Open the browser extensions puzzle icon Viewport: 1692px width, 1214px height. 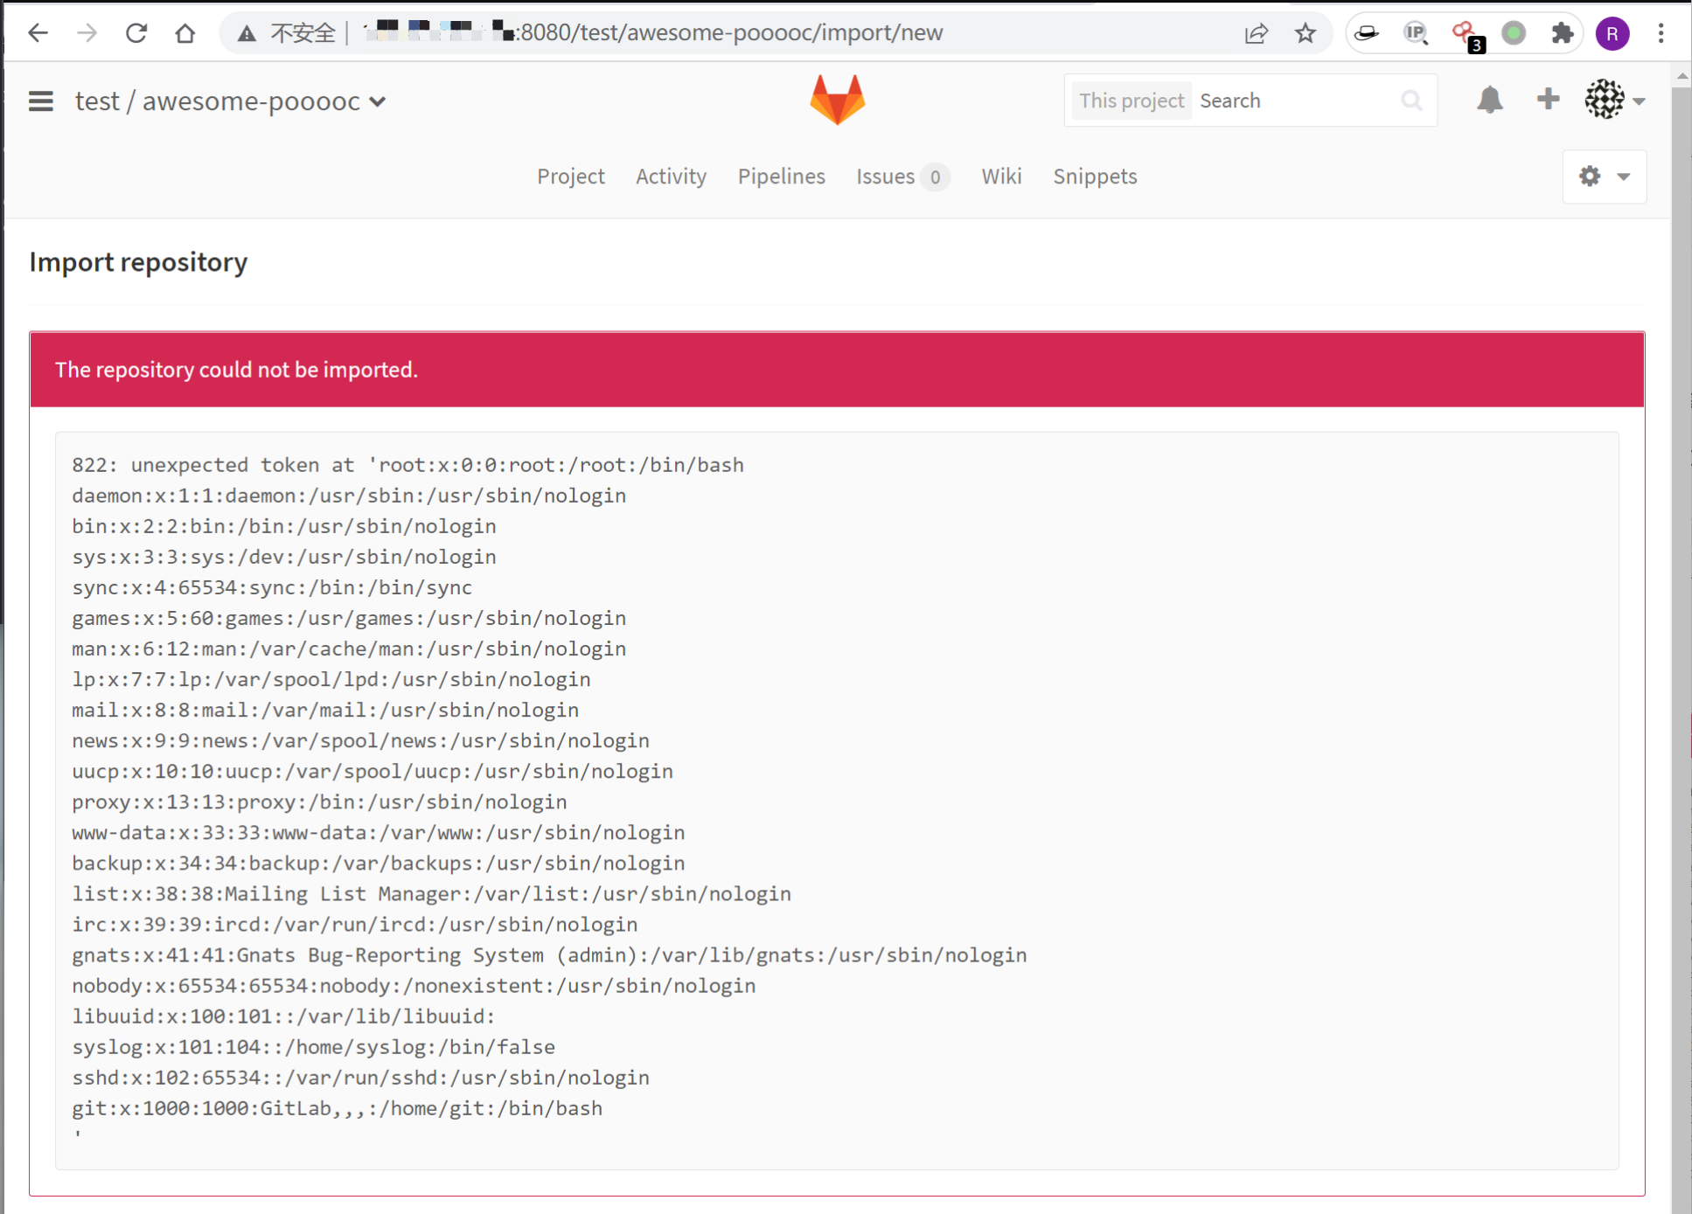tap(1562, 33)
